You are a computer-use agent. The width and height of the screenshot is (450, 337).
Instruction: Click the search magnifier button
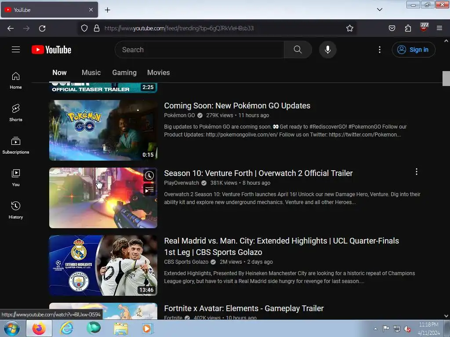click(x=298, y=50)
